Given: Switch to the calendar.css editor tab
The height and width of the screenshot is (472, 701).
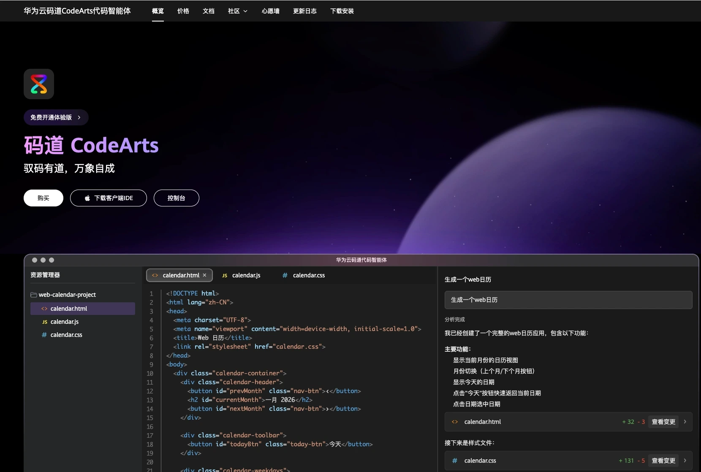Looking at the screenshot, I should click(x=304, y=275).
